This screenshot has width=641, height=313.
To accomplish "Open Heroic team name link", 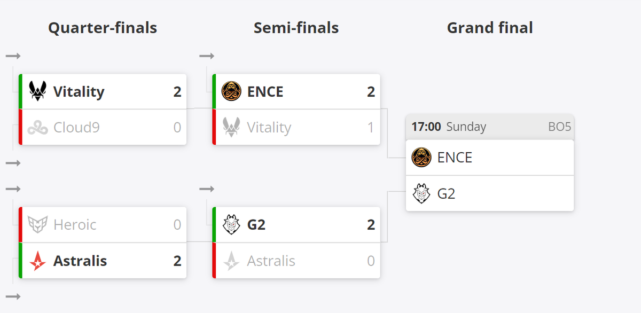I will 75,224.
